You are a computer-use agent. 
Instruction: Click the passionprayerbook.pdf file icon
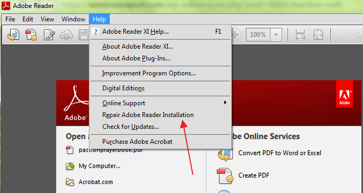coord(70,150)
